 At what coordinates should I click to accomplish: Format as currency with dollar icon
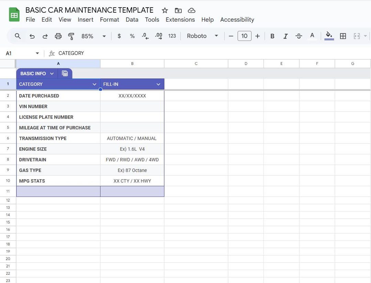coord(119,36)
